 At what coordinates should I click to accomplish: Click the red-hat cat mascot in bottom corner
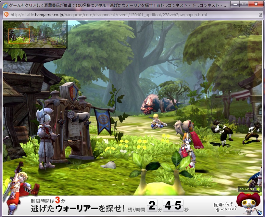(249, 204)
